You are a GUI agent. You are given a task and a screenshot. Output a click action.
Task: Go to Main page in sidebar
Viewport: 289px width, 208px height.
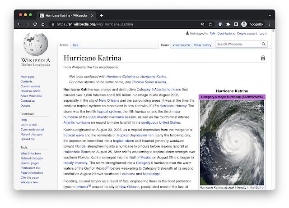28,77
